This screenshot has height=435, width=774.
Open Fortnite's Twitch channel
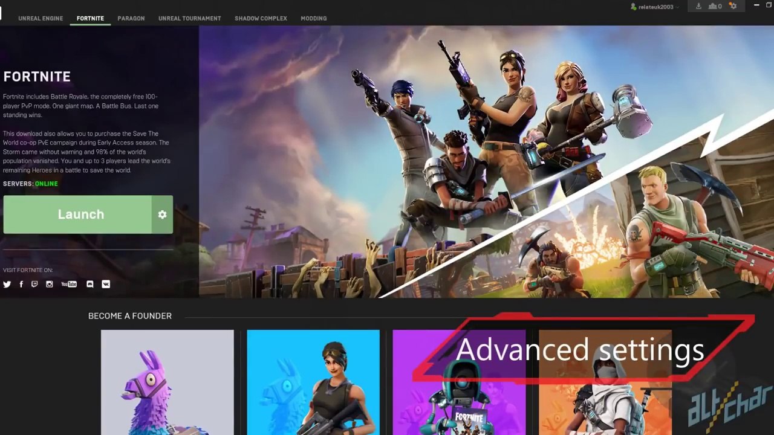(x=34, y=284)
